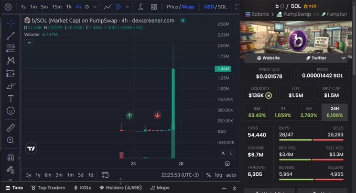Open the Top Traders tab
This screenshot has height=193, width=356.
tap(48, 188)
